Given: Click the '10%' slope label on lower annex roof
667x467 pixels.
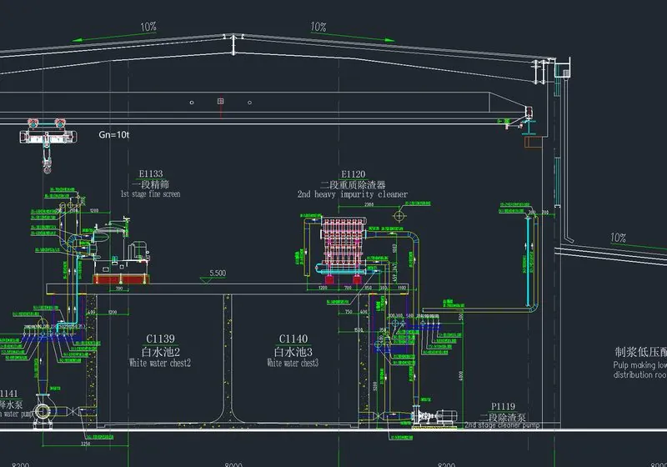Looking at the screenshot, I should coord(618,238).
